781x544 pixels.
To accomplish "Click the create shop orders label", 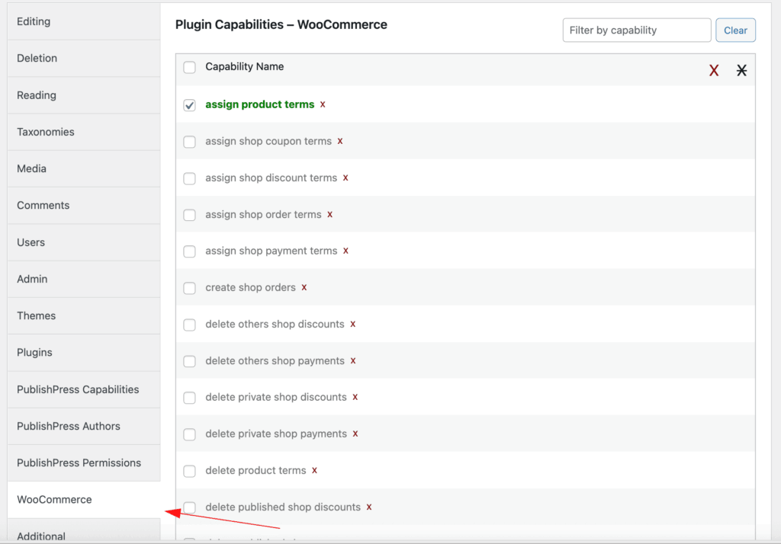I will pos(250,288).
